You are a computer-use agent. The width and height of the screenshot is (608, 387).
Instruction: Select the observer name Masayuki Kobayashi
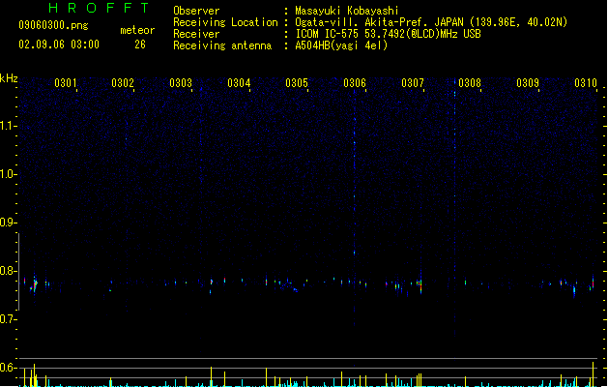347,11
